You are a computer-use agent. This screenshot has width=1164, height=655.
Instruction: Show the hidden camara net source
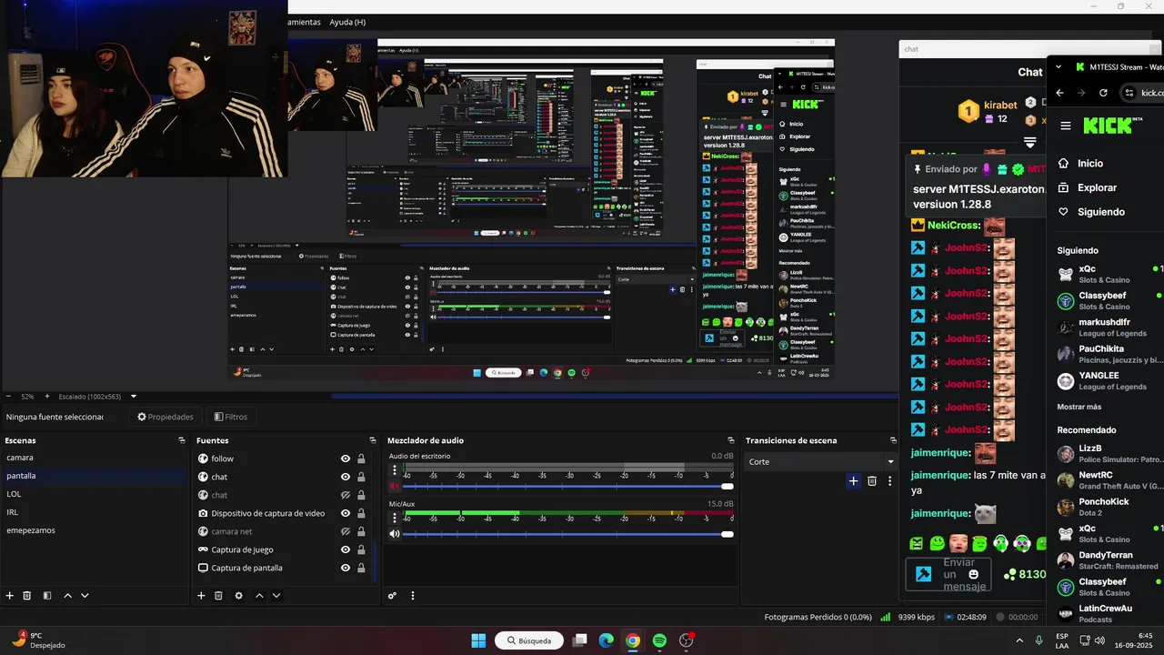(x=346, y=531)
